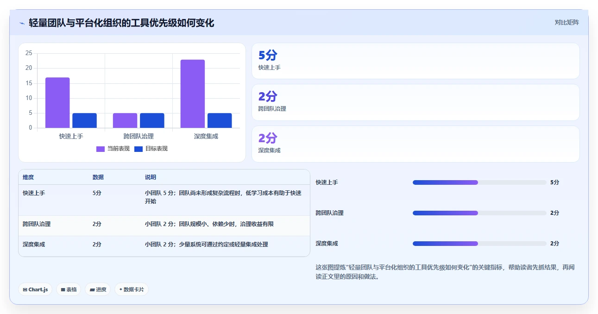Click the 跨团队治理 label under the chart axis
Screen dimensions: 598x314
point(138,136)
